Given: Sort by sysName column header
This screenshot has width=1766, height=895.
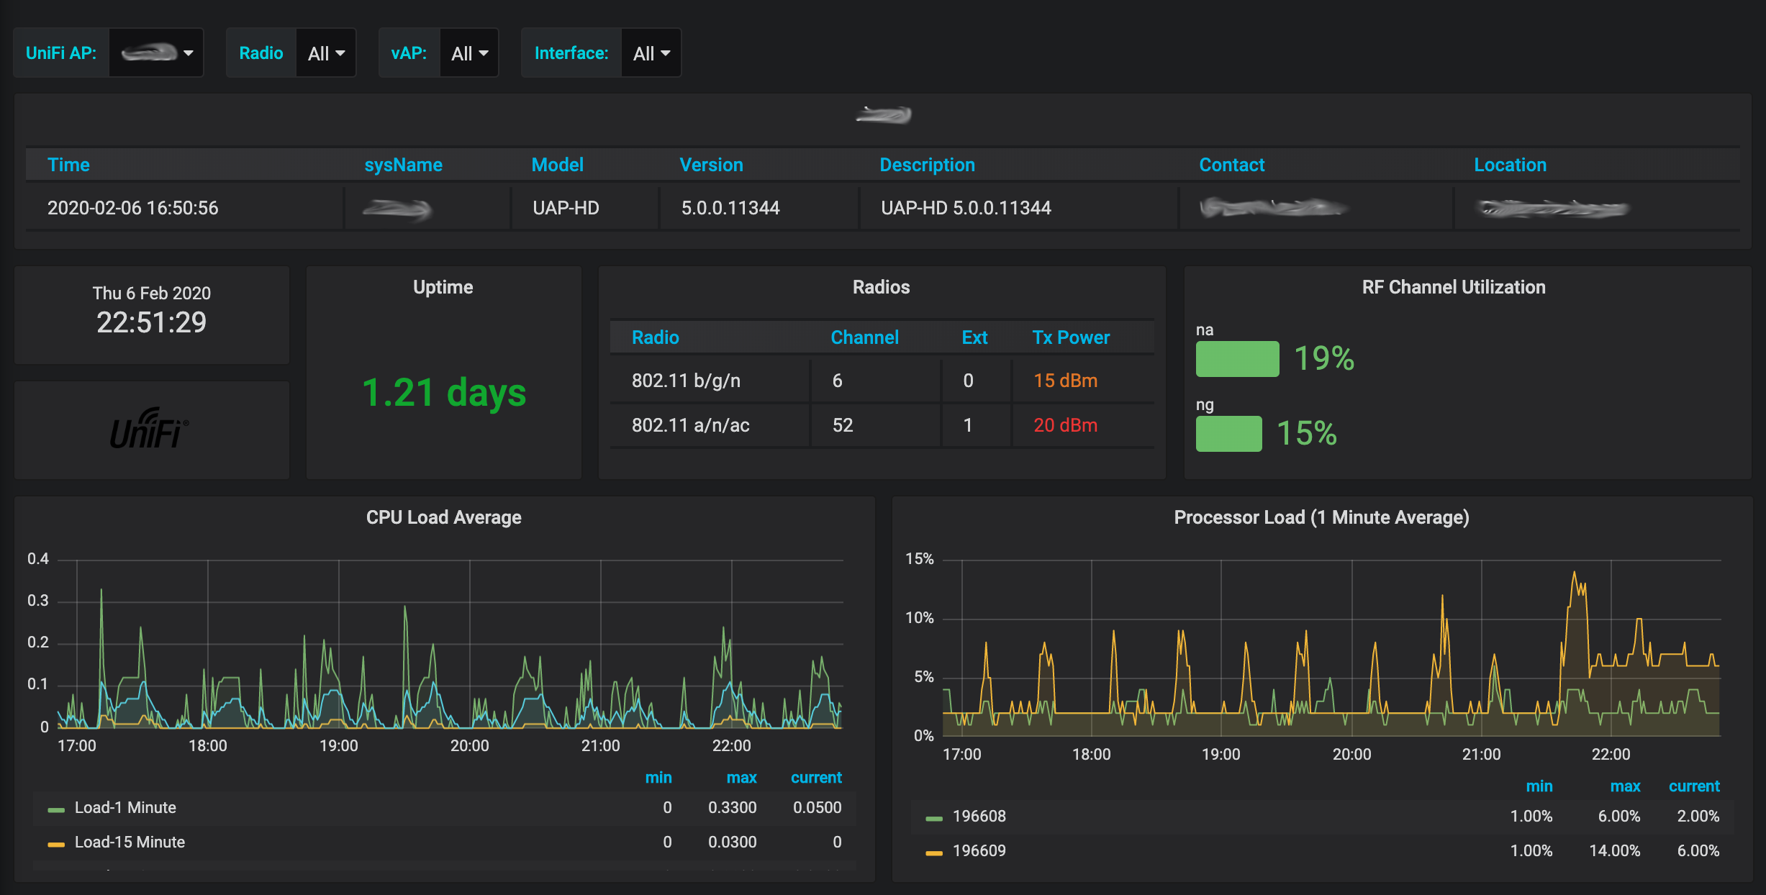Looking at the screenshot, I should pyautogui.click(x=403, y=165).
